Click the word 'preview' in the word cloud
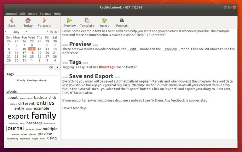Image resolution: width=242 pixels, height=152 pixels. 45,134
